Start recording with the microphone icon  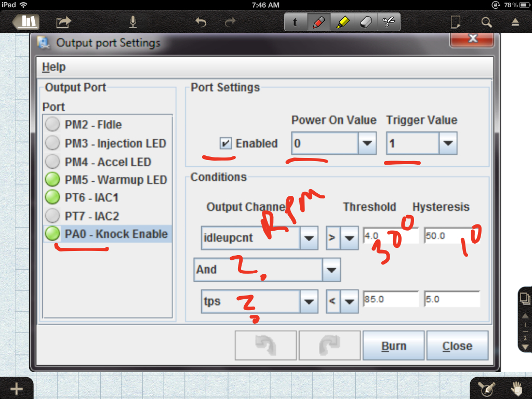[133, 22]
